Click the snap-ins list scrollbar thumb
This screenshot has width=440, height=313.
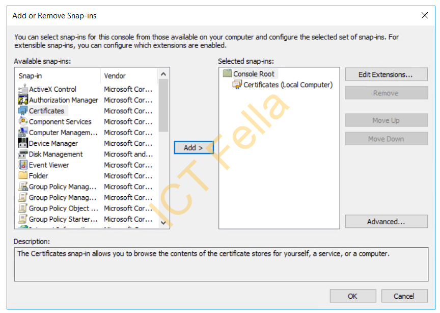[163, 106]
